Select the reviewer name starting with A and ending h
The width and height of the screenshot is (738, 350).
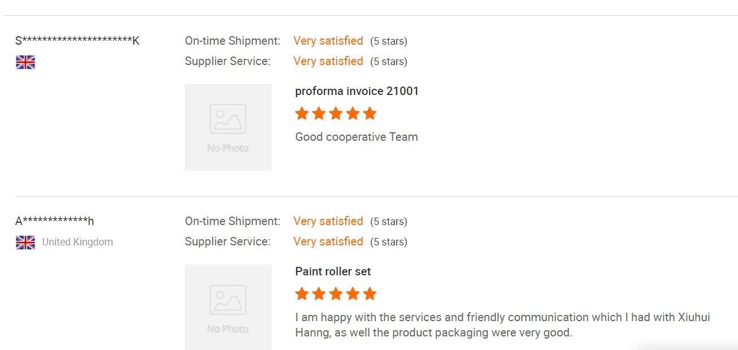point(54,221)
